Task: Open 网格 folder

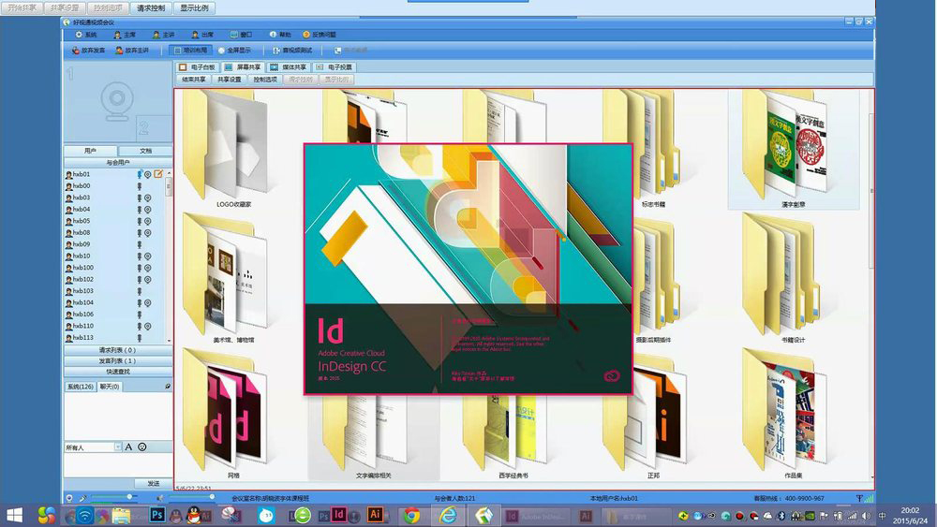Action: [233, 415]
